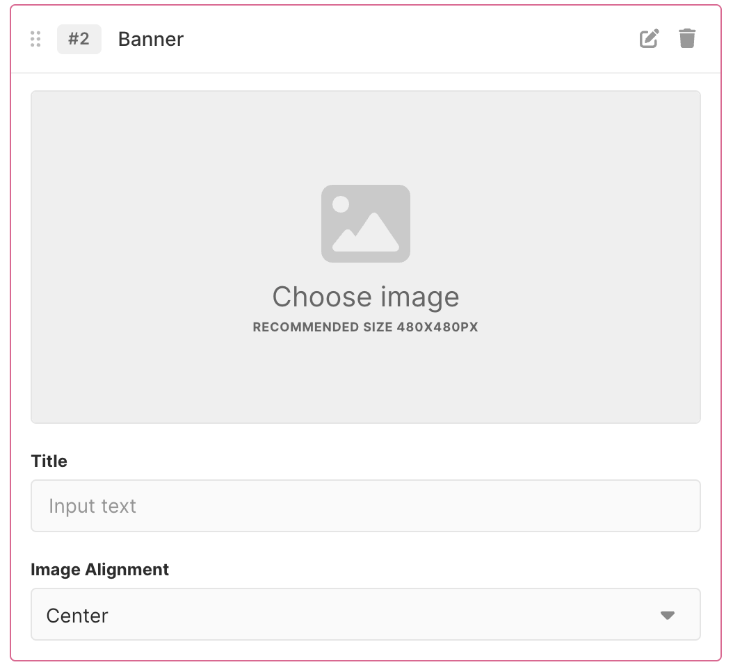Focus the Title input text field
This screenshot has width=733, height=667.
coord(365,506)
